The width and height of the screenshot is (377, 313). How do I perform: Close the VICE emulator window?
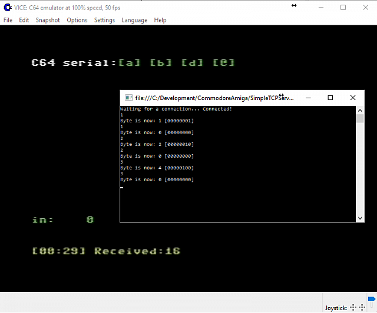365,8
